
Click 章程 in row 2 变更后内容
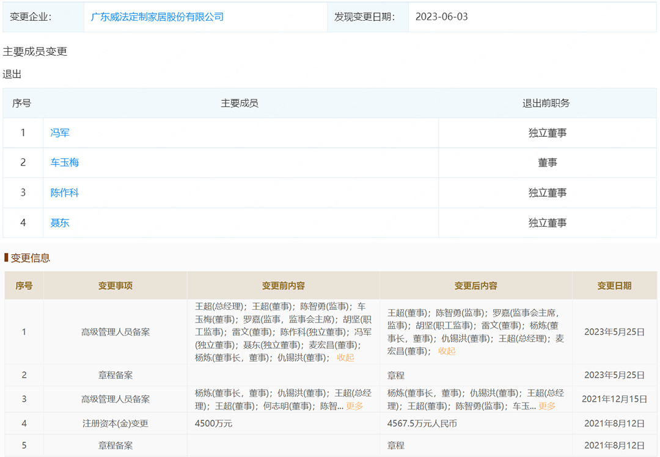pyautogui.click(x=395, y=375)
